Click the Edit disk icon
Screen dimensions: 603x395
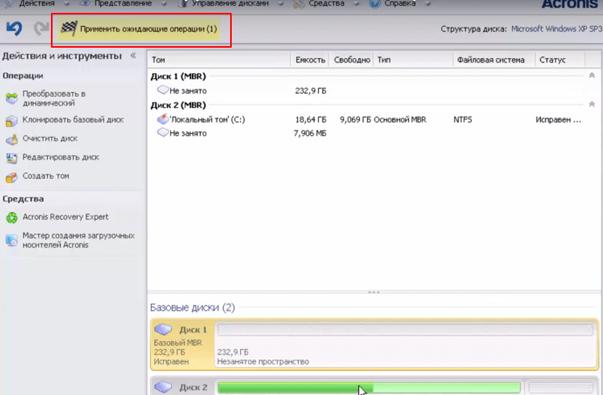[x=12, y=158]
